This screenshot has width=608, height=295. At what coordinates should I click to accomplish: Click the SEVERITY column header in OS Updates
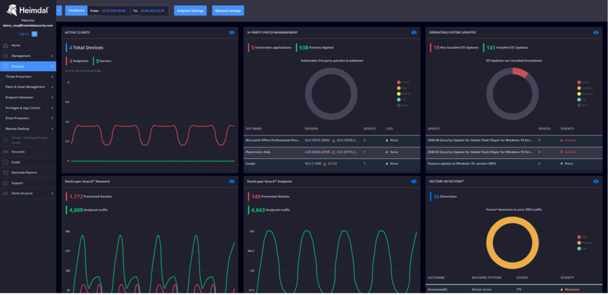tap(567, 129)
